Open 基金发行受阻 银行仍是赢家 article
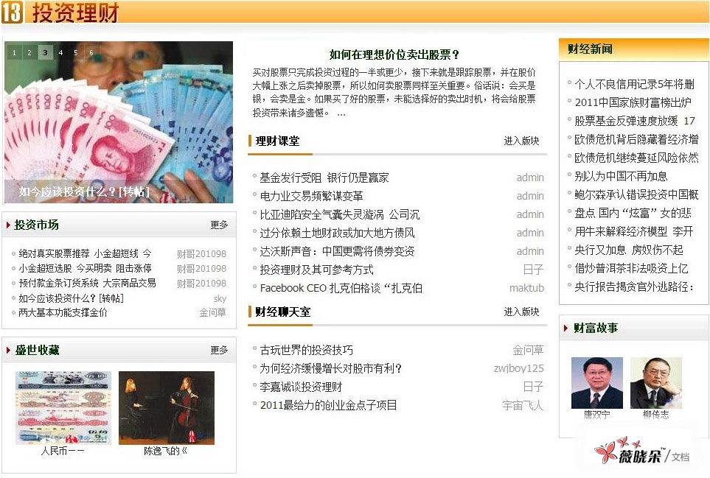 pyautogui.click(x=324, y=178)
